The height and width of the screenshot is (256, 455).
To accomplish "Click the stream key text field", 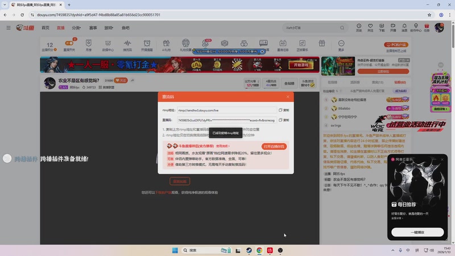I will [x=227, y=120].
